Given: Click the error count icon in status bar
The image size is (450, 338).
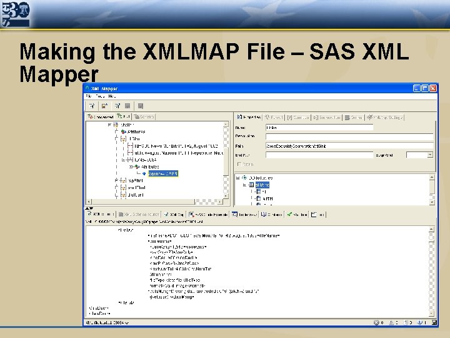Looking at the screenshot, I should point(376,322).
